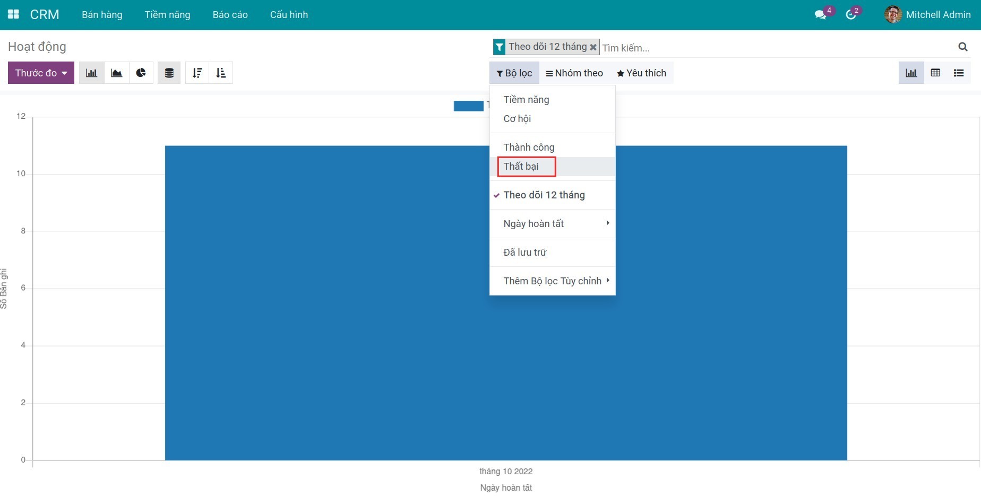981x496 pixels.
Task: Sort chart in ascending order
Action: coord(221,73)
